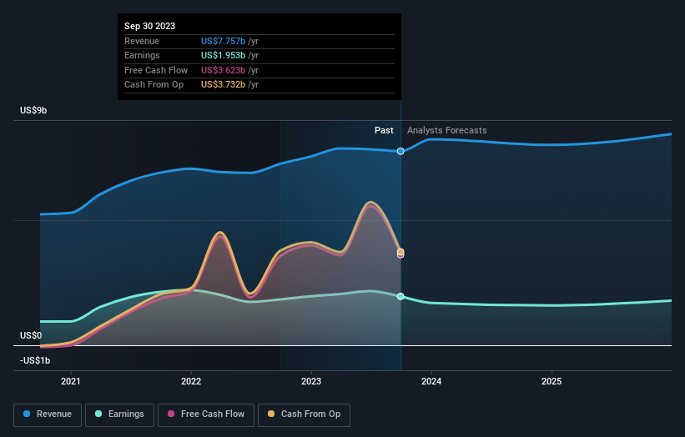The width and height of the screenshot is (685, 437).
Task: Select the 2023 x-axis label
Action: [x=311, y=381]
